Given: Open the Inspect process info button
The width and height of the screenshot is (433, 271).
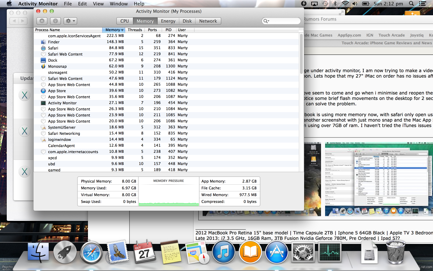Looking at the screenshot, I should point(55,21).
